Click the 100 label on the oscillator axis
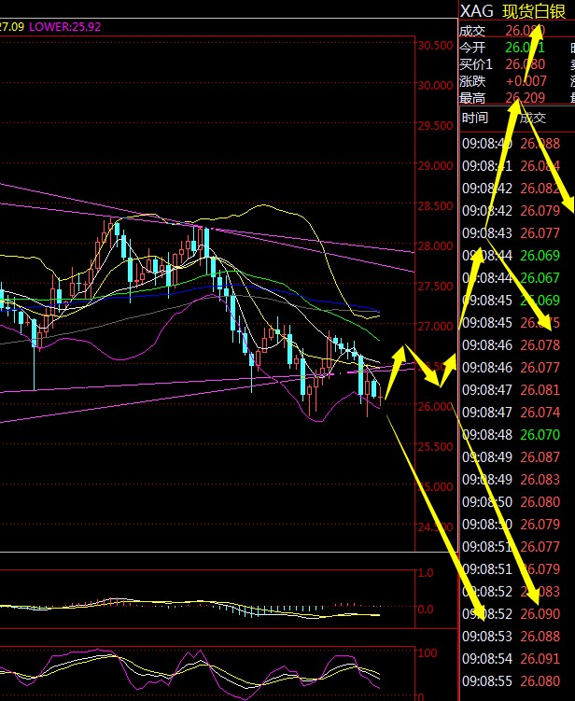Screen dimensions: 575x701 pyautogui.click(x=427, y=653)
